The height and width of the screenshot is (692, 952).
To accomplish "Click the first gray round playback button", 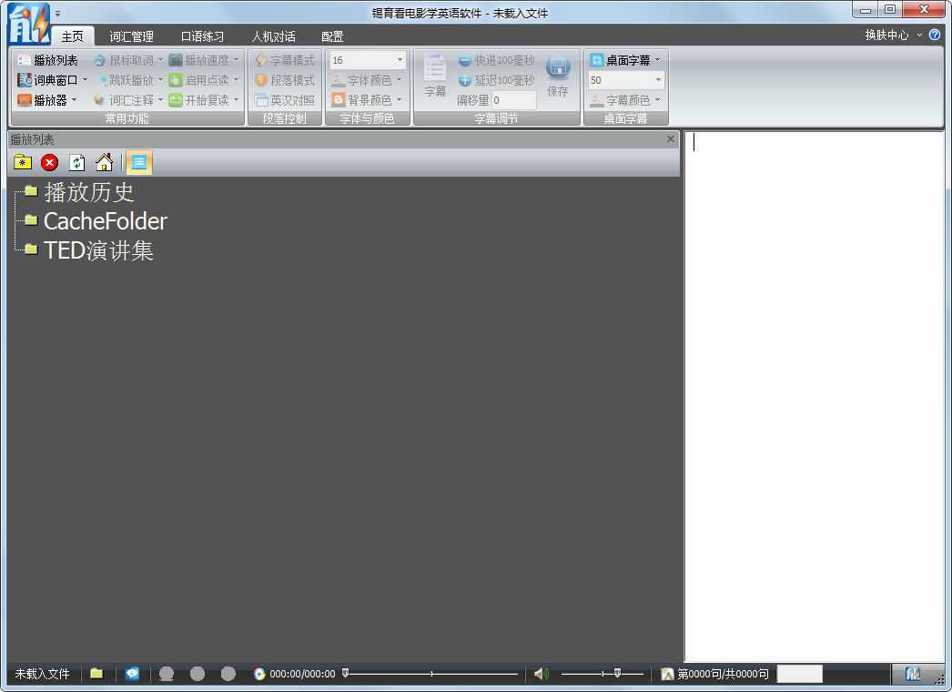I will click(167, 673).
